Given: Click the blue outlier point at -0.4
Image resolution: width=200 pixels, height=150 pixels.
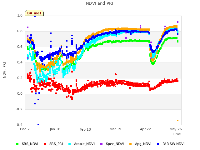Looking at the screenshot, I should click(x=38, y=124).
